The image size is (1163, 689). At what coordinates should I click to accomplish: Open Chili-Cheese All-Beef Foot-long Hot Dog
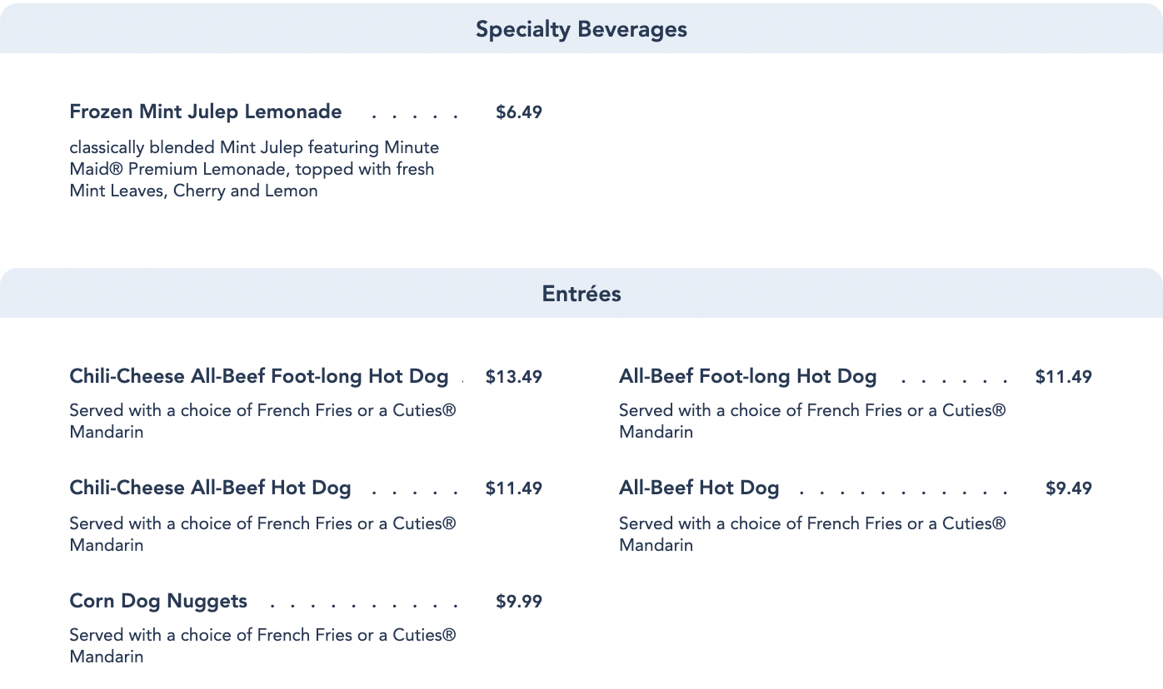click(x=258, y=376)
